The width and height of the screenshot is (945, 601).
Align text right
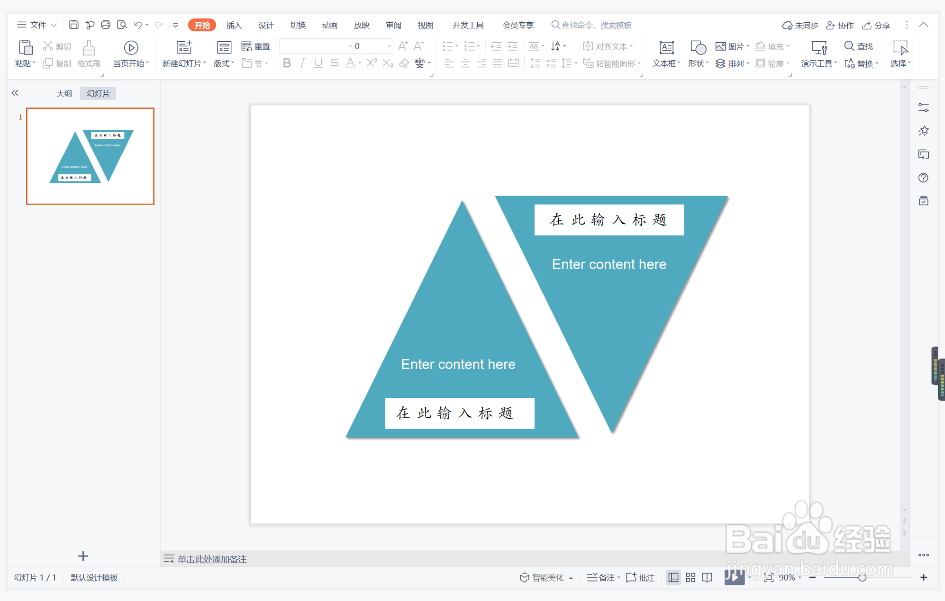[x=482, y=63]
